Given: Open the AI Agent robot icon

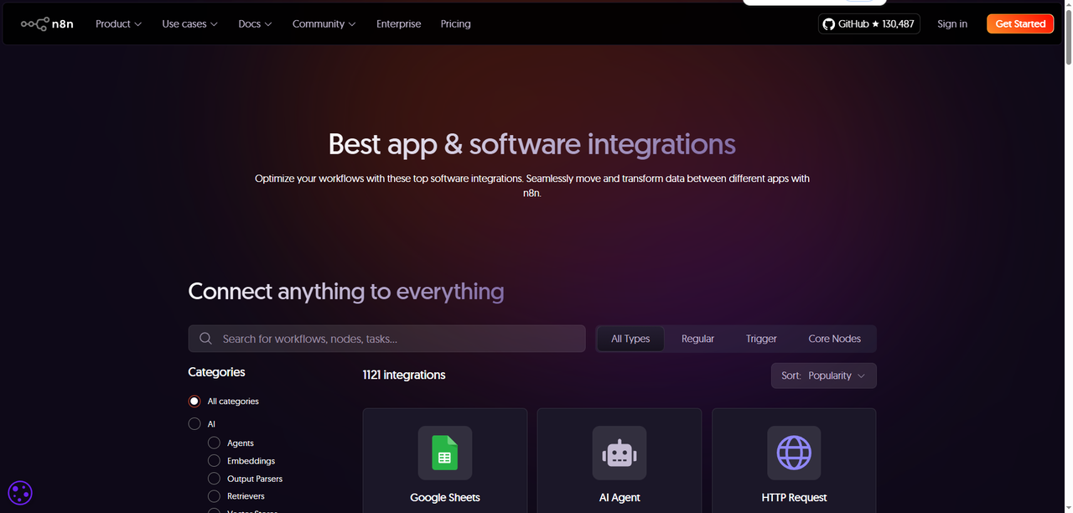Looking at the screenshot, I should click(x=619, y=453).
